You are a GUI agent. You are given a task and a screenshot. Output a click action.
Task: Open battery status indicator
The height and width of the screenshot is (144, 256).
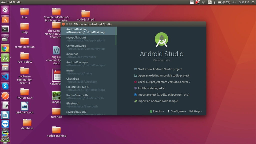point(224,2)
